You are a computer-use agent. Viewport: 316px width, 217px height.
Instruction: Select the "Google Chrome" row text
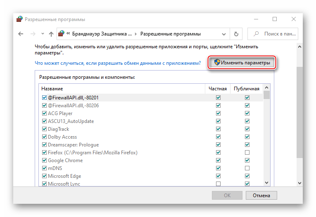pos(65,160)
